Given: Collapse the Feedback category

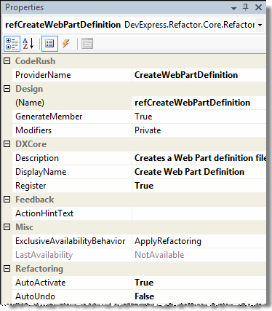Looking at the screenshot, I should click(7, 200).
